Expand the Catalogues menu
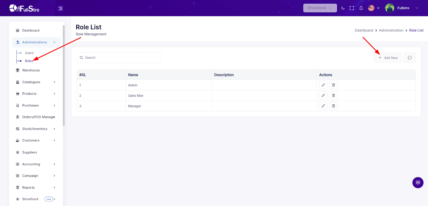Viewport: 428px width, 206px height. click(36, 82)
